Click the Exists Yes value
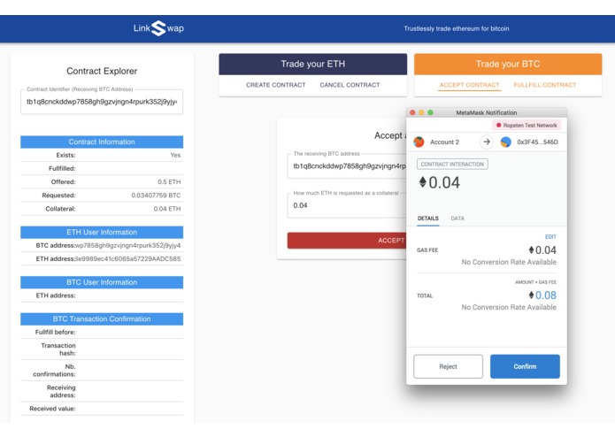This screenshot has width=615, height=437. point(175,155)
